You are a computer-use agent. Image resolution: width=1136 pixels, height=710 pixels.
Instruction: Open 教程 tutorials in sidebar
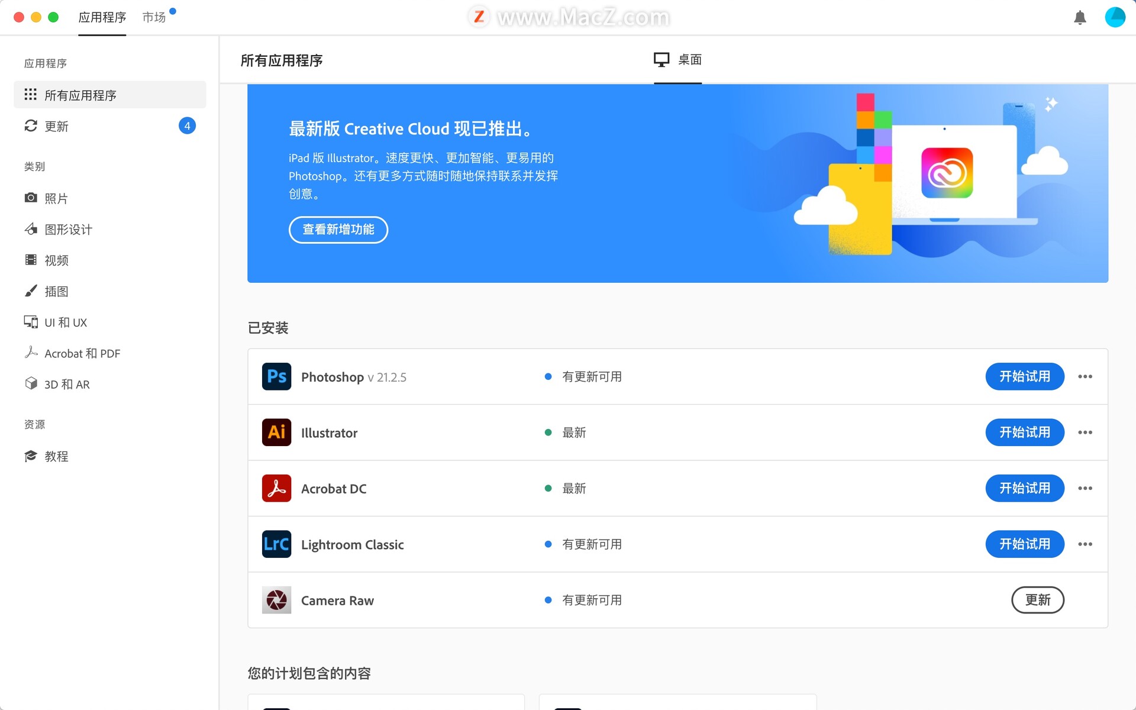pyautogui.click(x=57, y=456)
